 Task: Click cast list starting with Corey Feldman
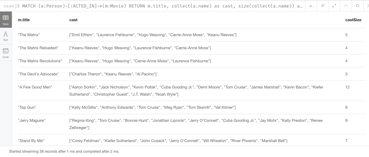[x=178, y=141]
